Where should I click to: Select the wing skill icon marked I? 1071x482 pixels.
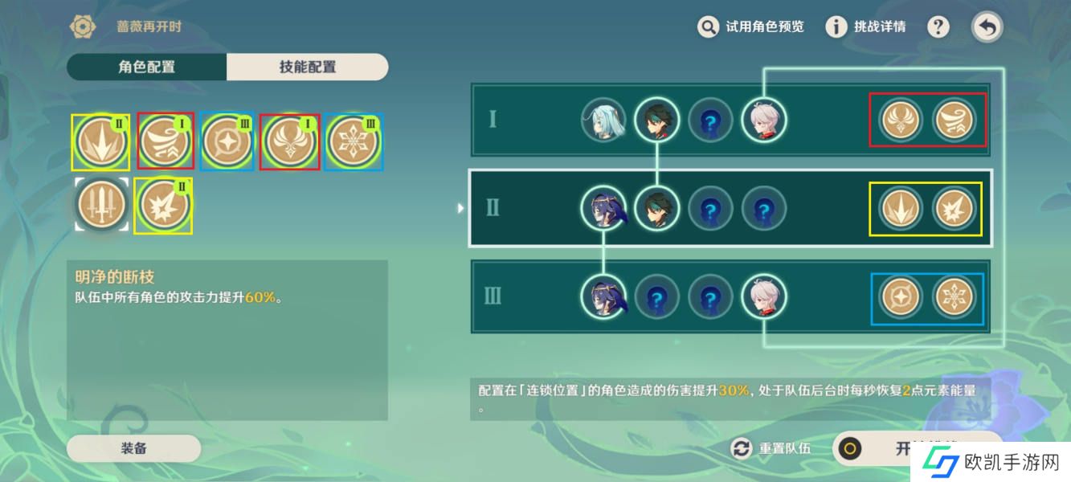(290, 141)
